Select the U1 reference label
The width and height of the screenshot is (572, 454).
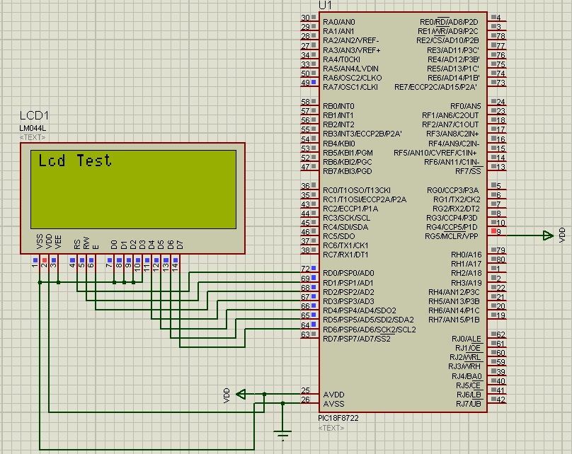tap(325, 5)
